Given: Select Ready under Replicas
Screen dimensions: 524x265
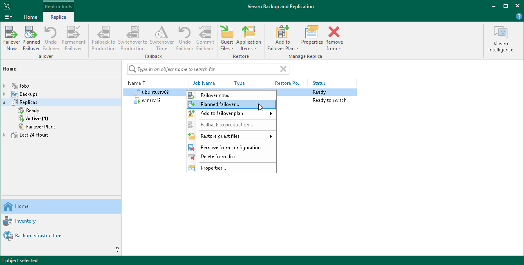Looking at the screenshot, I should 33,110.
